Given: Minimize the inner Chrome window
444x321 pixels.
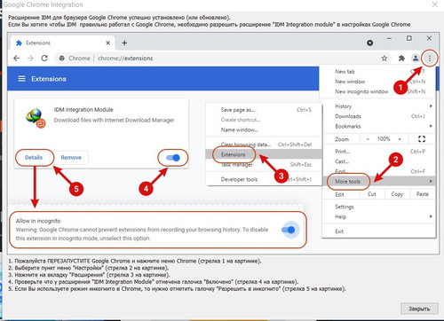Looking at the screenshot, I should [389, 38].
